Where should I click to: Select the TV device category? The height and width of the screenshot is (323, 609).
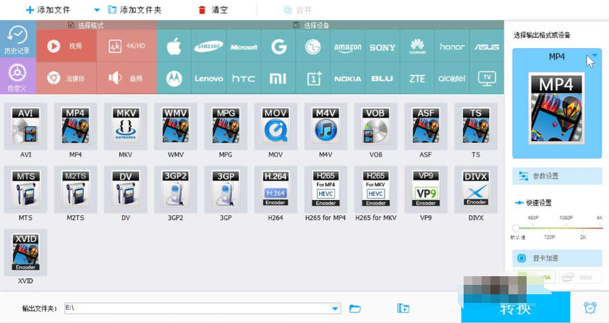click(x=487, y=78)
